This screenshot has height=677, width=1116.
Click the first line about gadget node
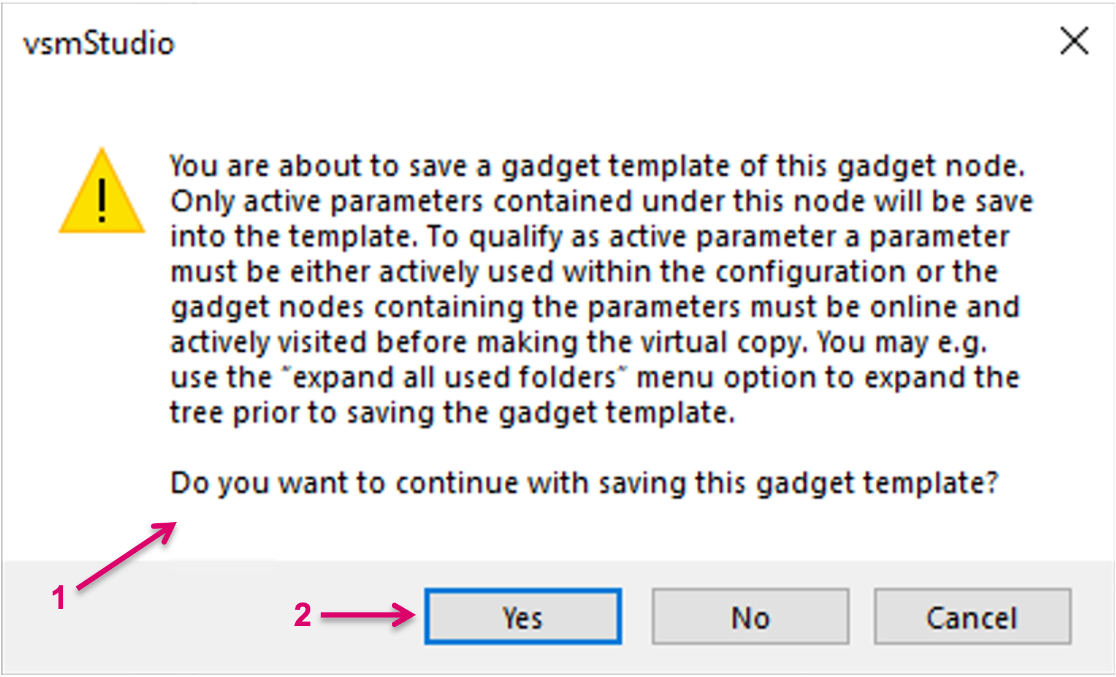(x=597, y=166)
